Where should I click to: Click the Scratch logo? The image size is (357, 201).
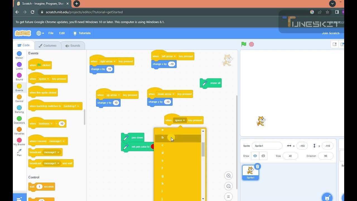(23, 33)
